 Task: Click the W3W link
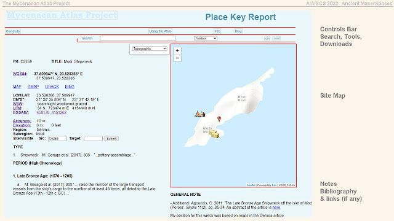18,104
